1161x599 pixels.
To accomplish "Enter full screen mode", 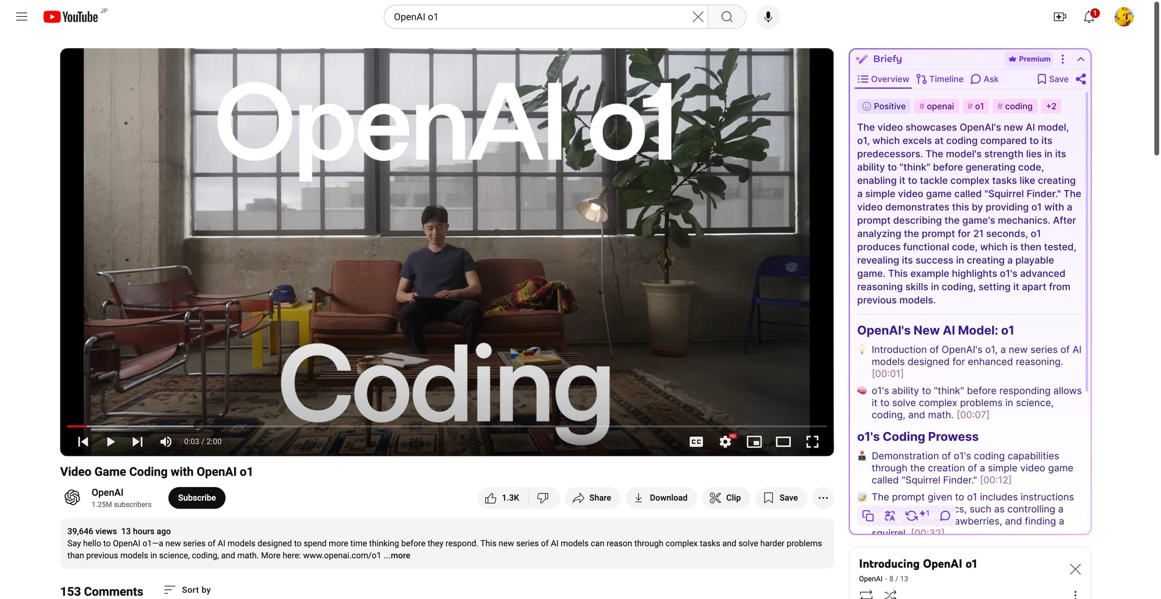I will click(x=812, y=442).
